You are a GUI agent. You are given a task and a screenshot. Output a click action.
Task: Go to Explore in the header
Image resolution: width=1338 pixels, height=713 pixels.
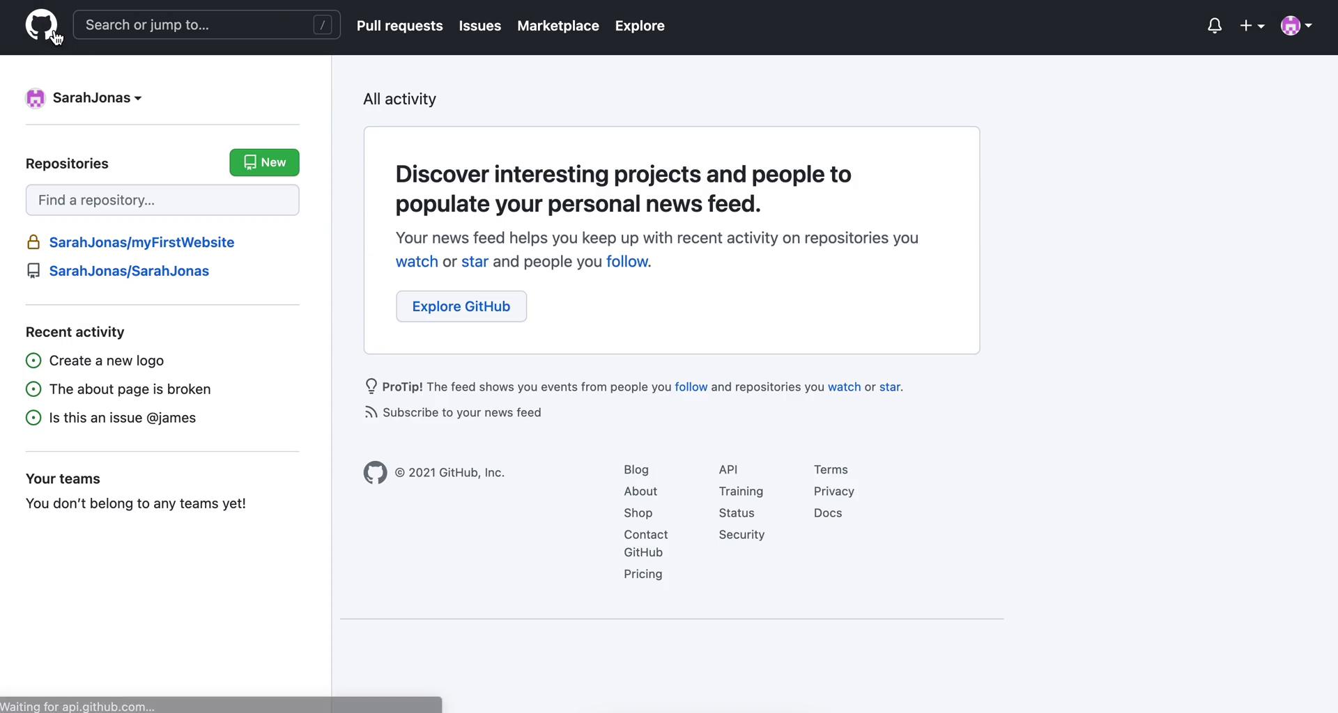[x=640, y=26]
